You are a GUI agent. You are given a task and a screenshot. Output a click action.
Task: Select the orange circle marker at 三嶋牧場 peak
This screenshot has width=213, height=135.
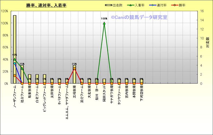tap(74, 69)
